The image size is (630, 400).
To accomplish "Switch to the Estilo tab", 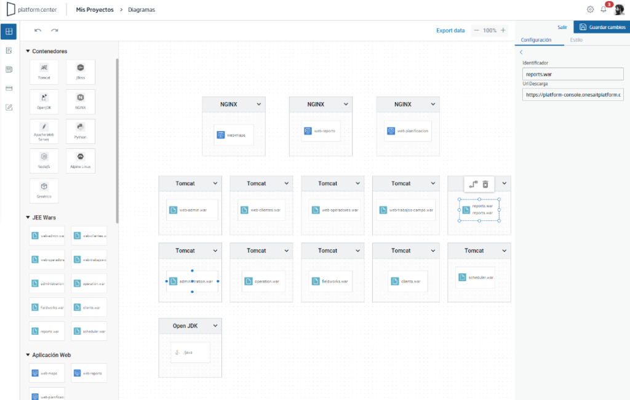I will pos(576,40).
